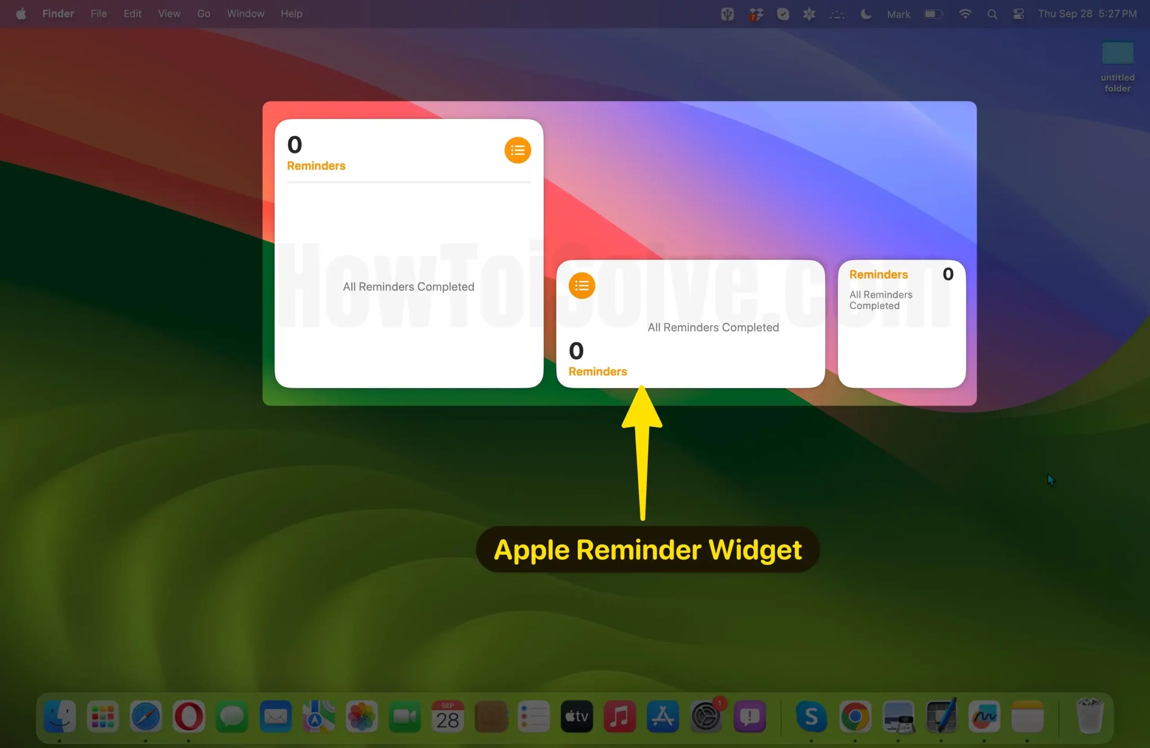Launch Google Chrome from the Dock

[x=856, y=717]
